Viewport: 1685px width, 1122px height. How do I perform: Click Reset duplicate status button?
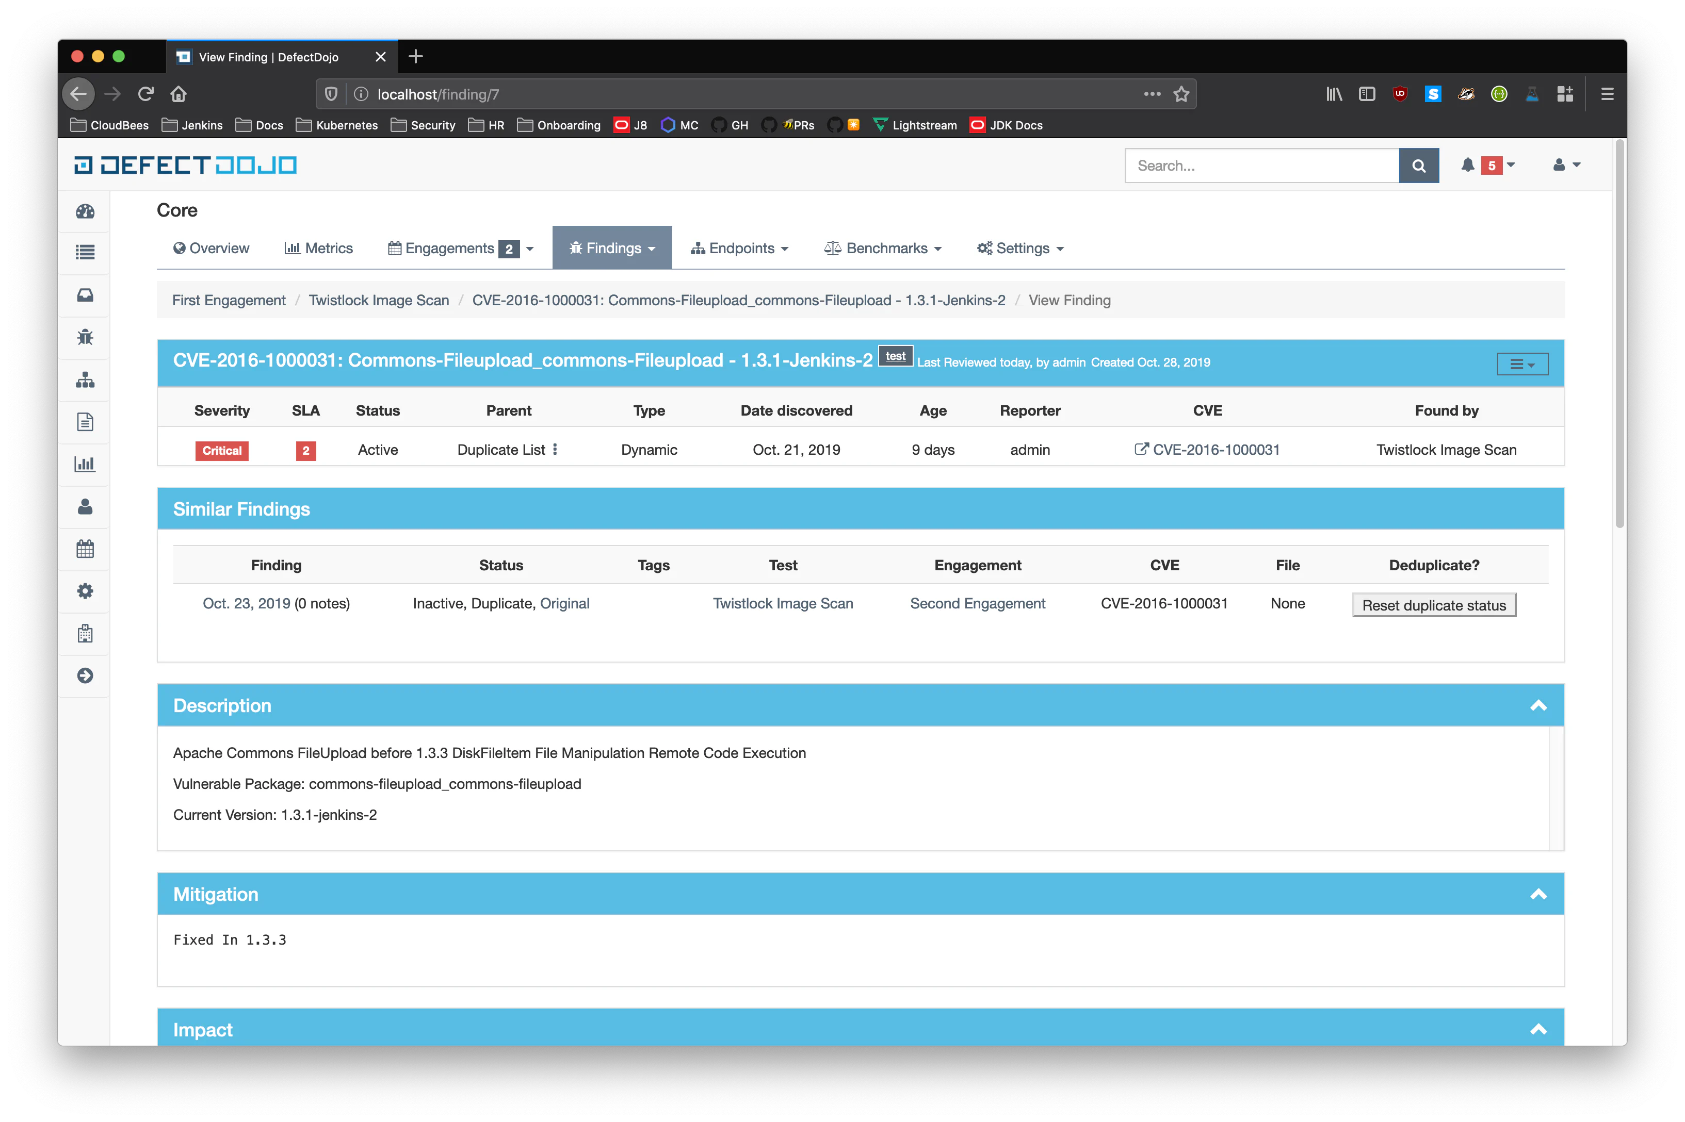pyautogui.click(x=1434, y=604)
